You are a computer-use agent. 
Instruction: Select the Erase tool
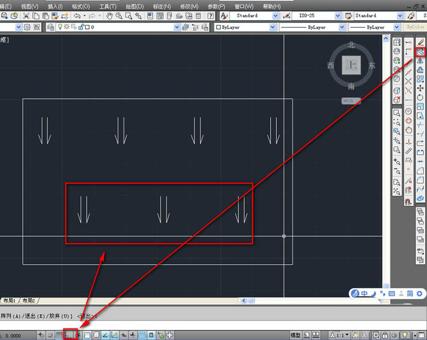421,43
